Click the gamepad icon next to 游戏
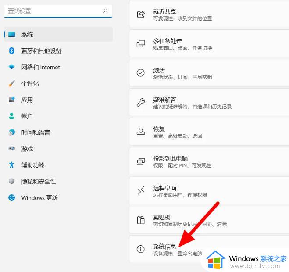Screen dimensions: 289x272 [11, 148]
